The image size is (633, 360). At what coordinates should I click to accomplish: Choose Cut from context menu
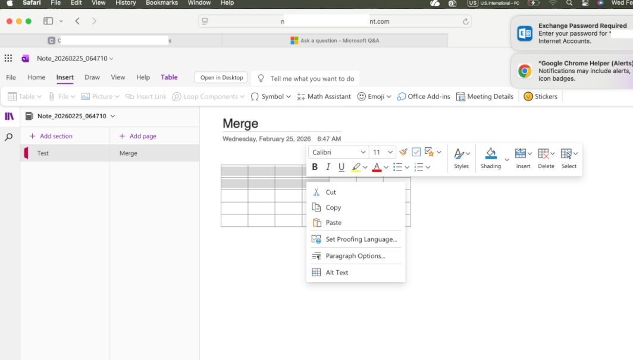point(356,192)
